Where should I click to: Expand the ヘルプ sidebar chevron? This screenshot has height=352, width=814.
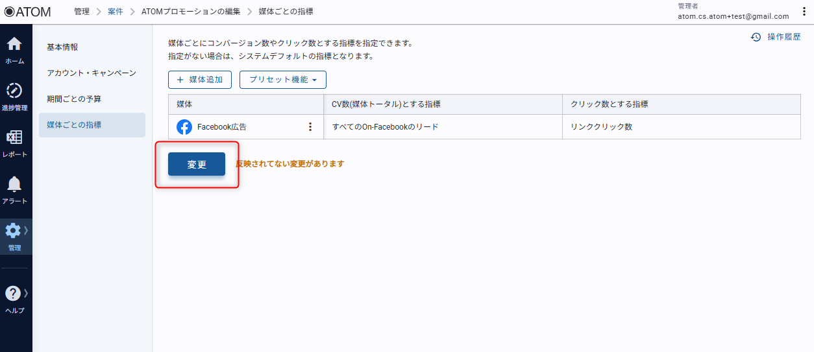[x=26, y=293]
